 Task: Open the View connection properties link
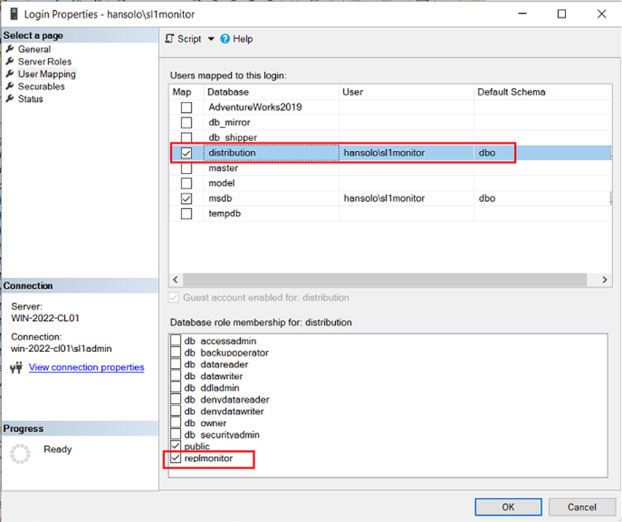point(86,367)
